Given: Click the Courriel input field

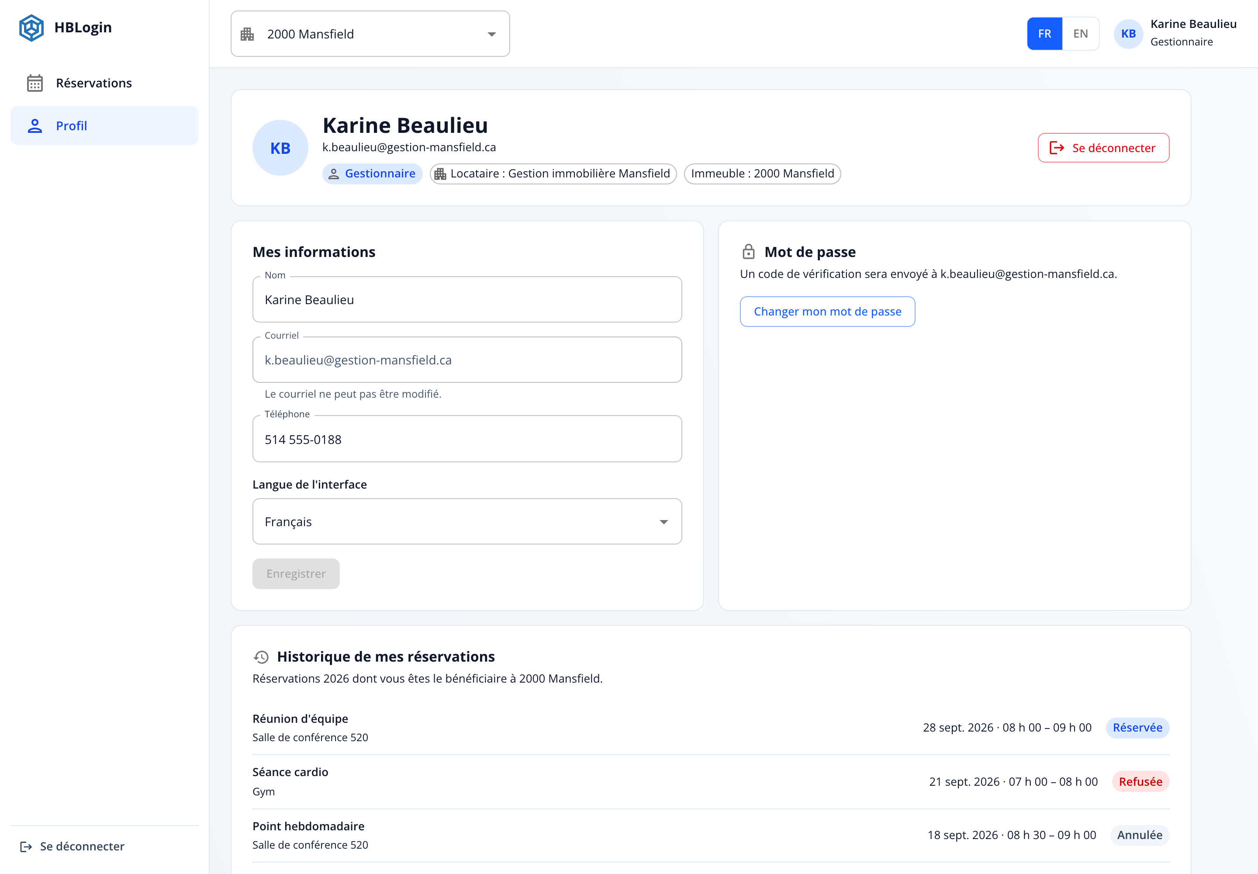Looking at the screenshot, I should tap(467, 360).
